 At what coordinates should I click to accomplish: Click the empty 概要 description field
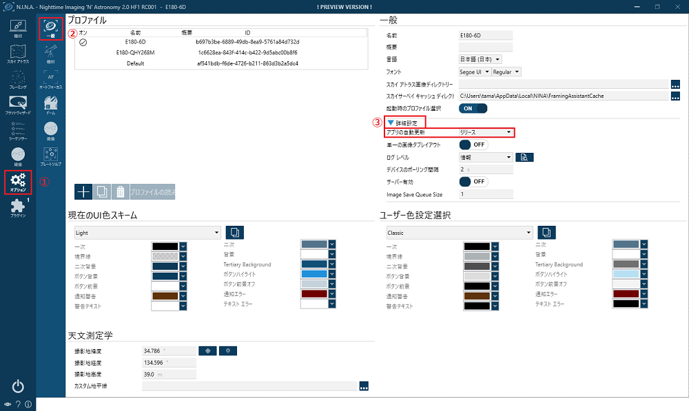[486, 47]
